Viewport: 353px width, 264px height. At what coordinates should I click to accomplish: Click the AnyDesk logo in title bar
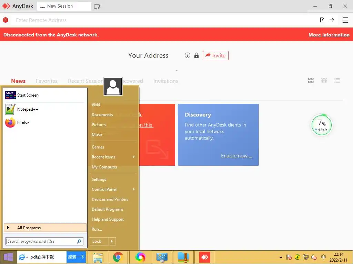point(6,6)
